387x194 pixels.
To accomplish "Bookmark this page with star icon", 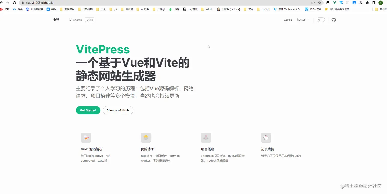I will (x=320, y=3).
